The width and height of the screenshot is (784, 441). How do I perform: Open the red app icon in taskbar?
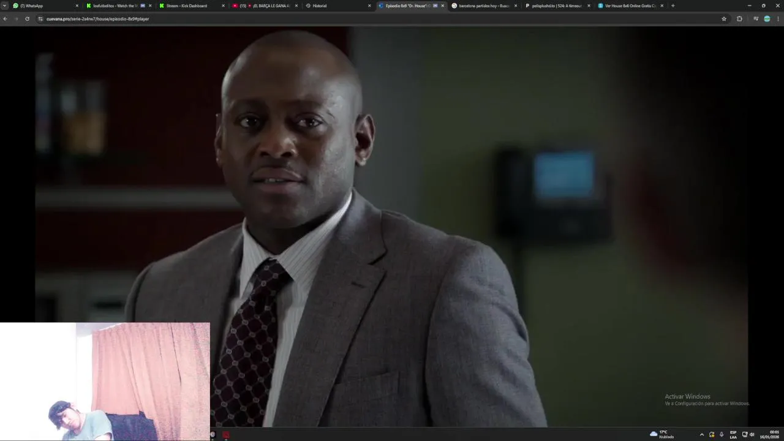coord(226,435)
